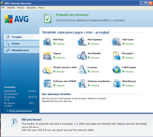This screenshot has height=137, width=153.
Task: Click the Licencja document icon
Action: click(x=82, y=70)
